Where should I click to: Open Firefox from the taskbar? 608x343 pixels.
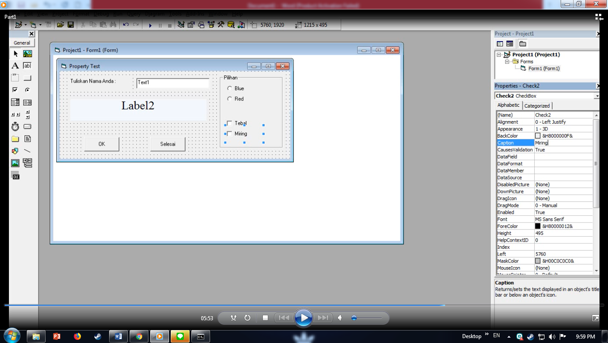click(x=77, y=336)
